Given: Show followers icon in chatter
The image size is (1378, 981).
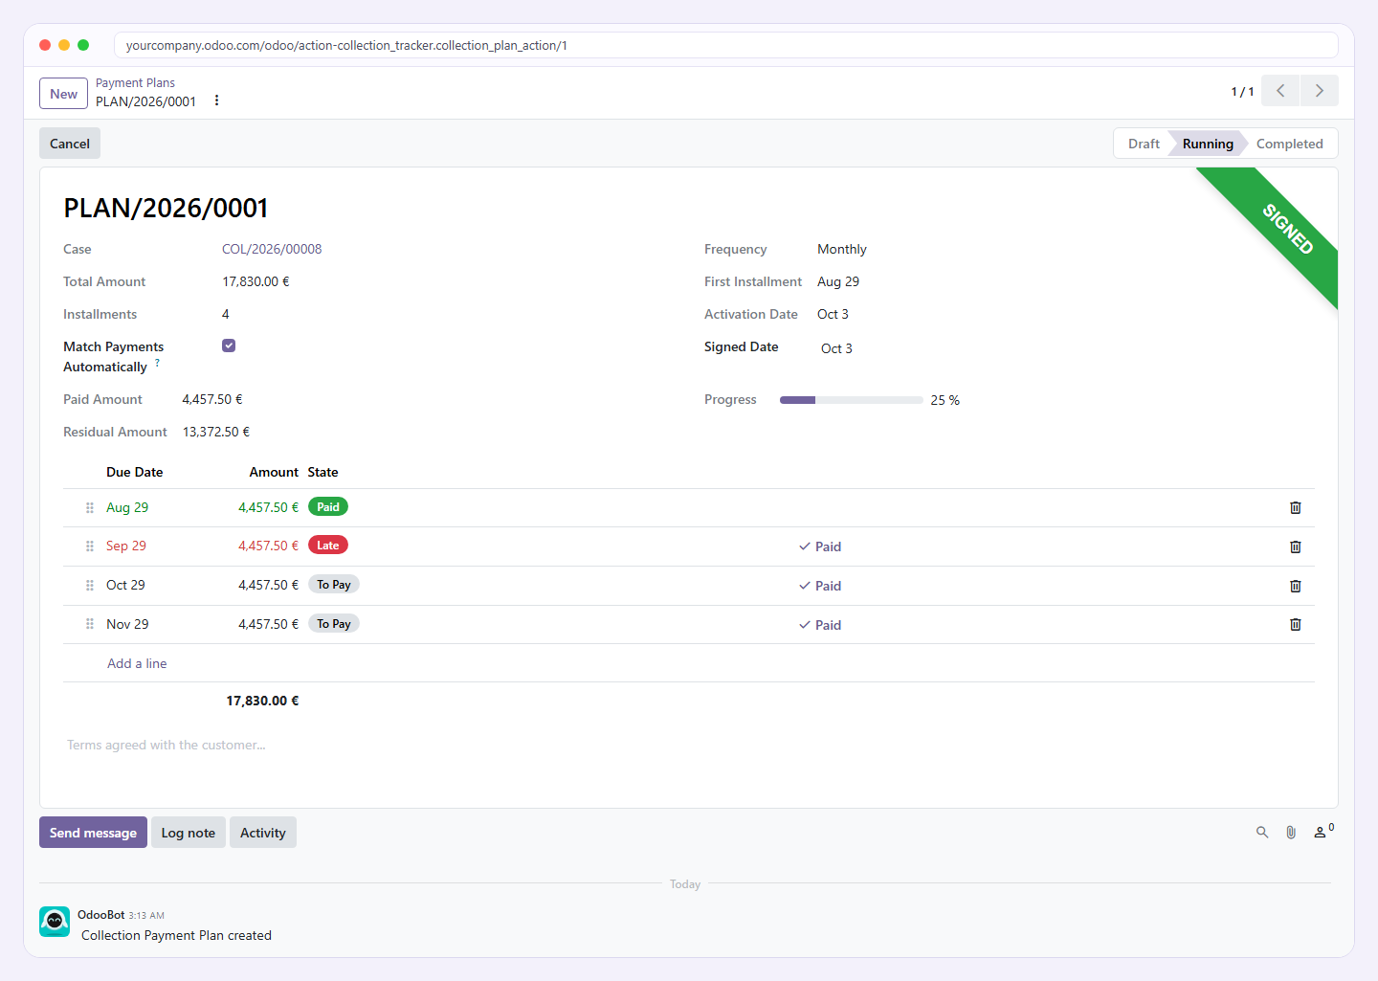Looking at the screenshot, I should pos(1322,832).
